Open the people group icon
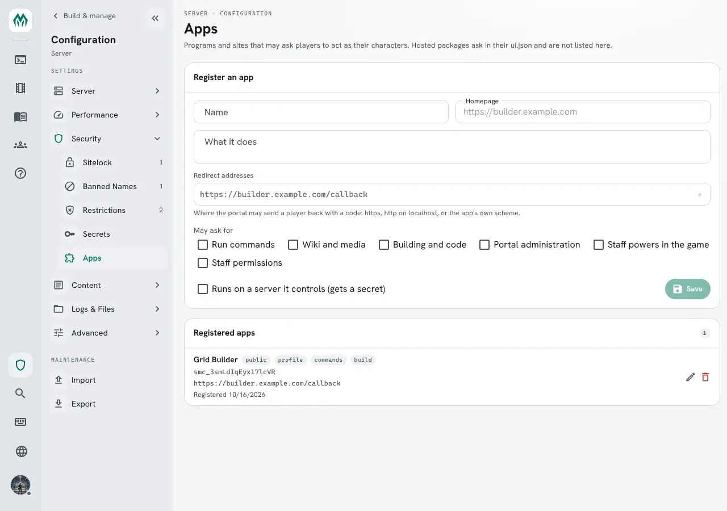 coord(20,145)
